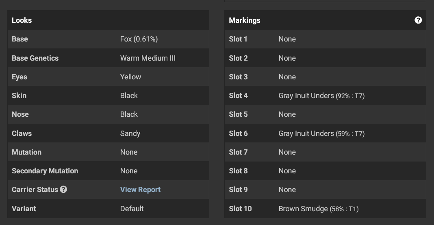Click the Markings panel help icon

click(418, 20)
